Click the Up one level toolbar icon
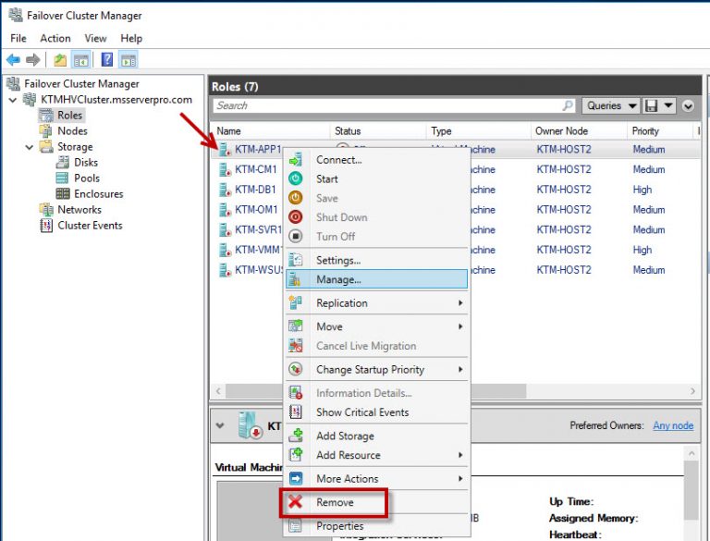This screenshot has height=541, width=710. coord(60,59)
